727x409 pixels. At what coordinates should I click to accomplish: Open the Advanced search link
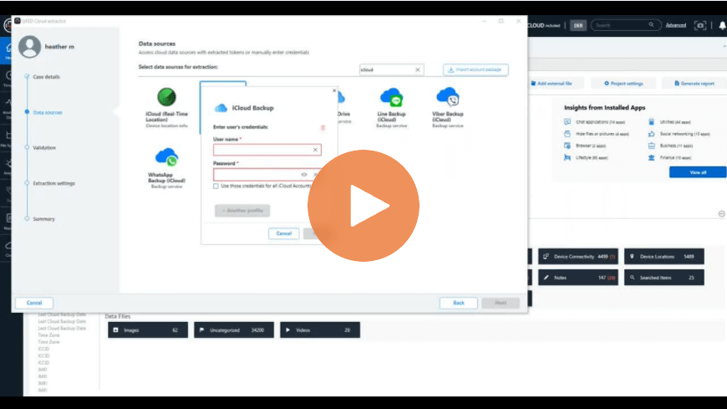coord(675,25)
